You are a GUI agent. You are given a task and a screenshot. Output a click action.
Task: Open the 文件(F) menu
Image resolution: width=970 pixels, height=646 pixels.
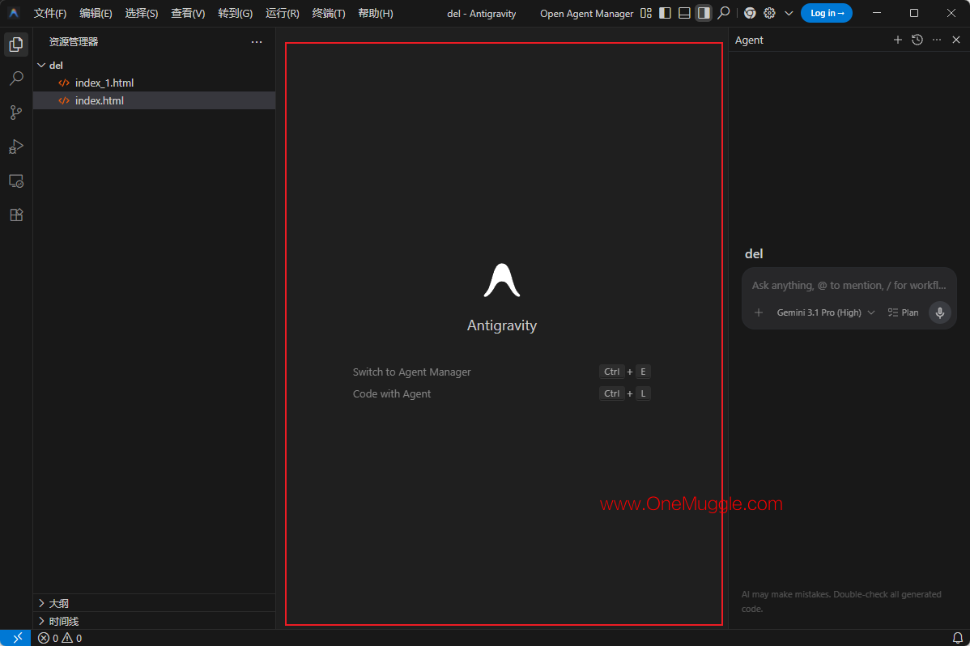(x=50, y=14)
